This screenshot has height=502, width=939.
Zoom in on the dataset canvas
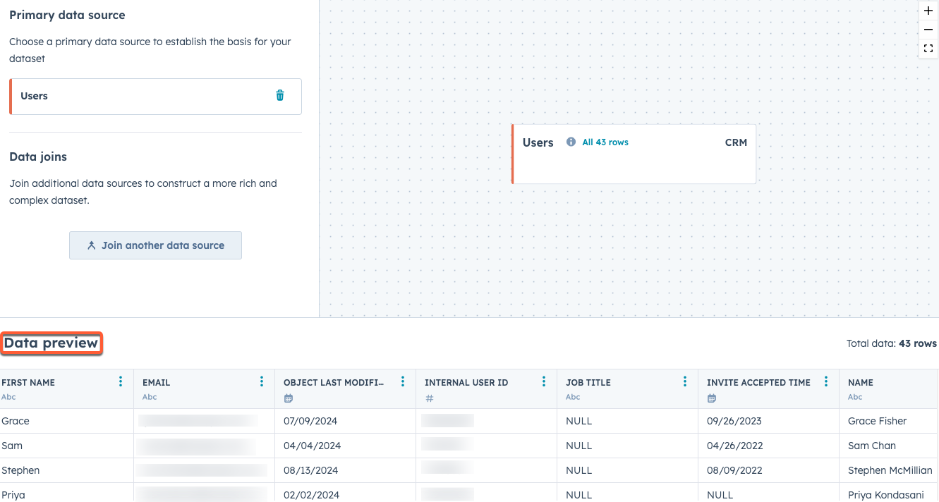coord(928,11)
